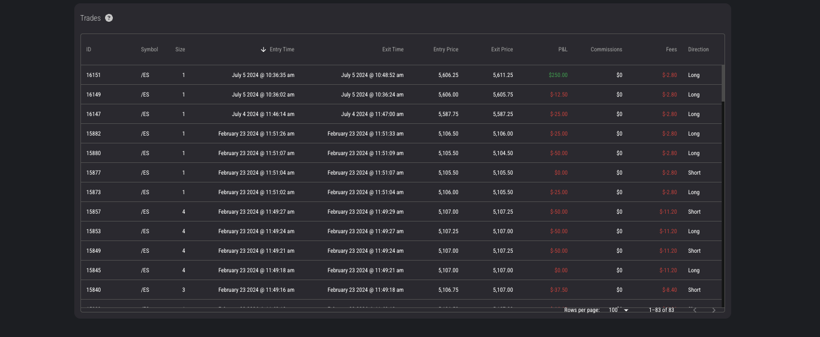Click the trades table vertical scrollbar
820x337 pixels.
tap(723, 84)
